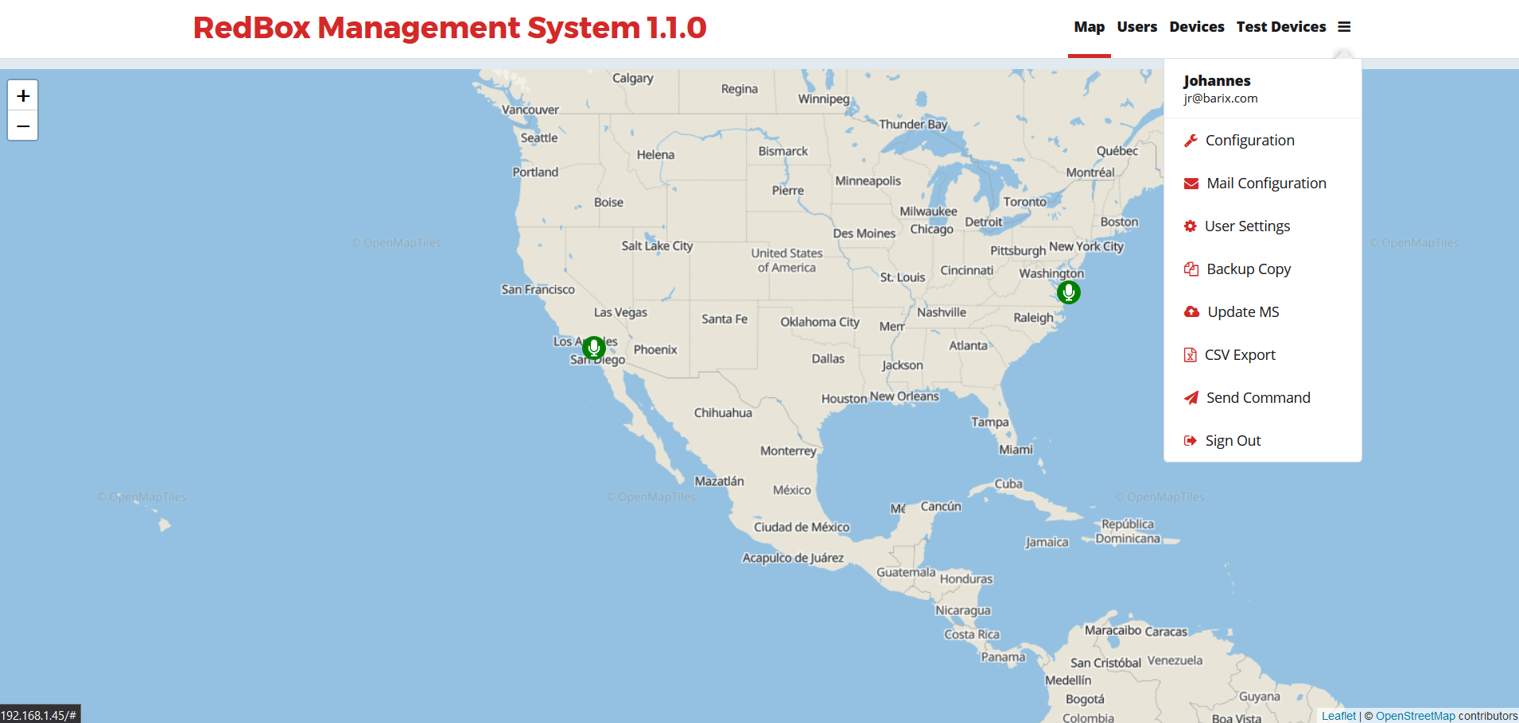Zoom in the map with plus button
1519x723 pixels.
(x=23, y=95)
